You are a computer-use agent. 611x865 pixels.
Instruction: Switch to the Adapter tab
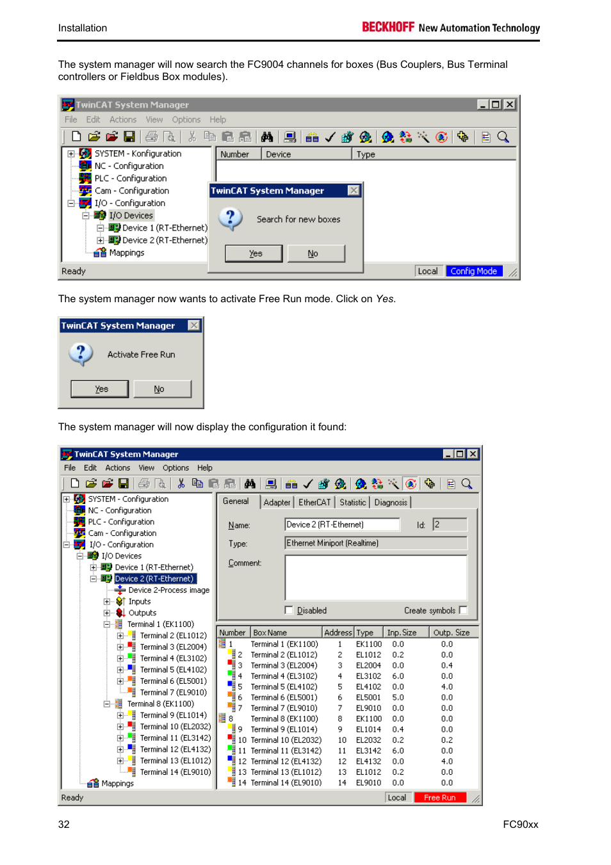[x=277, y=503]
